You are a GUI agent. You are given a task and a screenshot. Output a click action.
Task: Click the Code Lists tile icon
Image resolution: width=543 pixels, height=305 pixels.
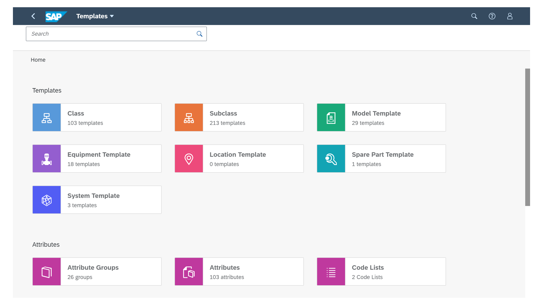(331, 271)
